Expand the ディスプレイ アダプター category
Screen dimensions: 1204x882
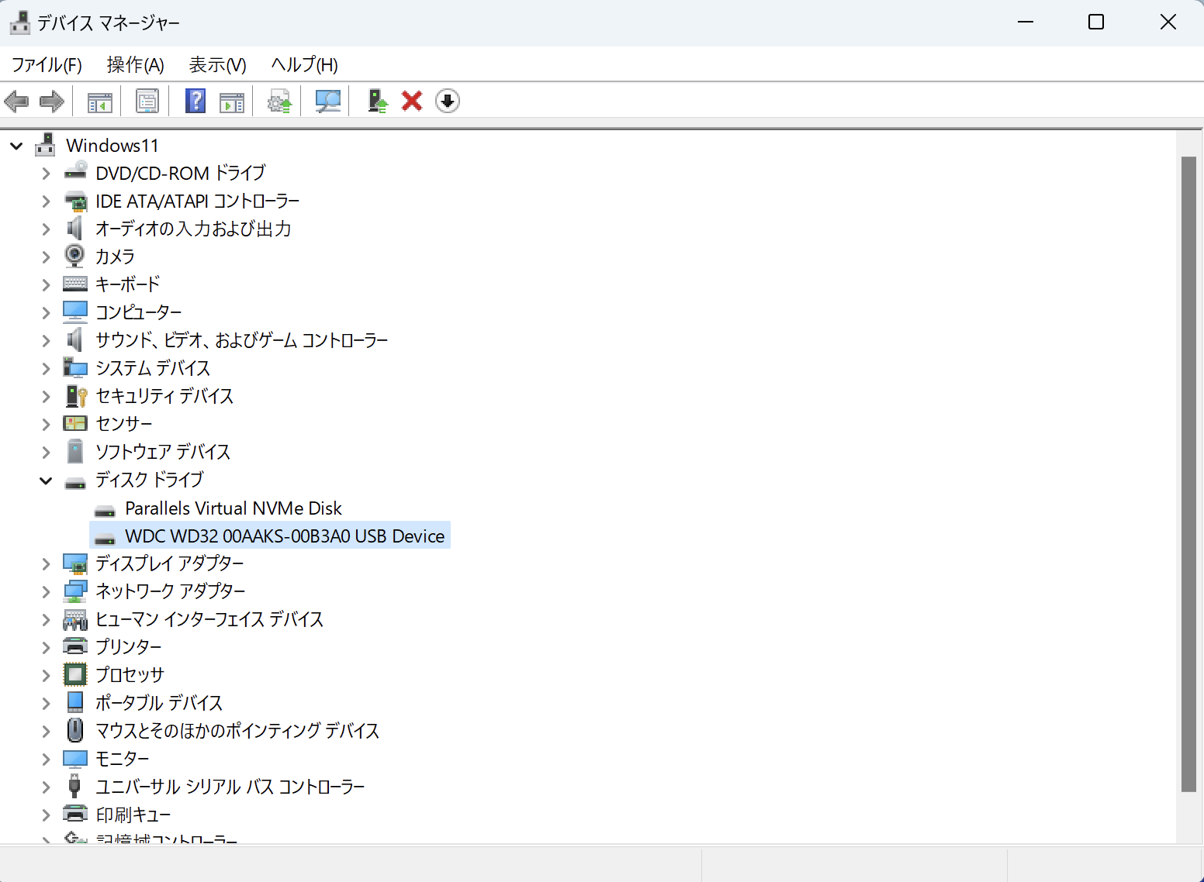tap(46, 564)
